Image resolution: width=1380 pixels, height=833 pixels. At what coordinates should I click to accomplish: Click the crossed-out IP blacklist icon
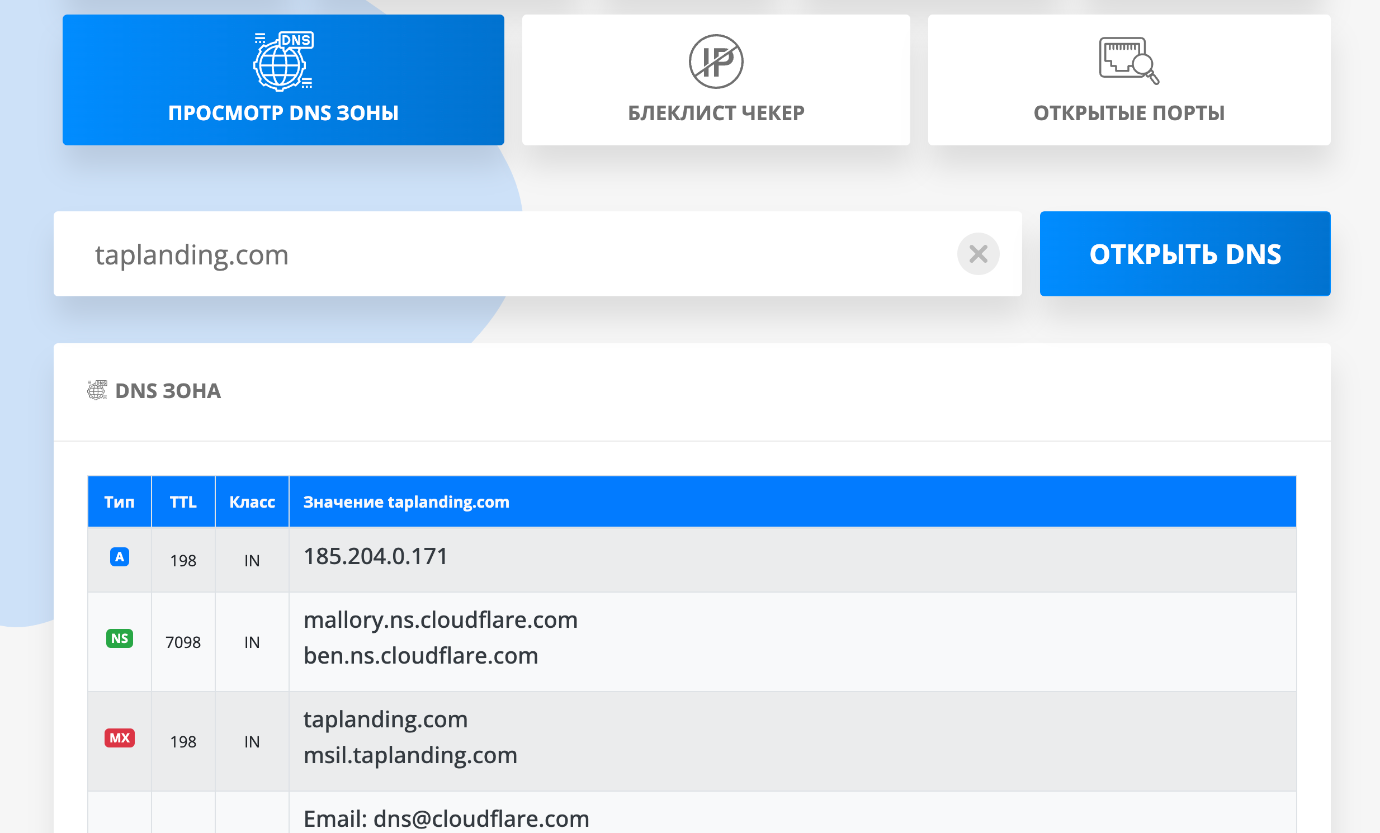click(x=716, y=61)
